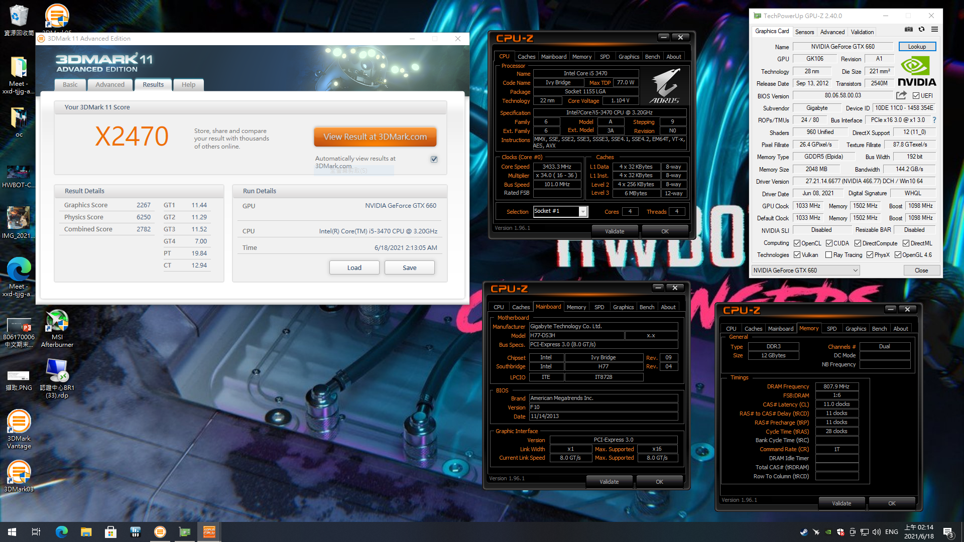Click the bus interface question mark icon

[x=934, y=120]
